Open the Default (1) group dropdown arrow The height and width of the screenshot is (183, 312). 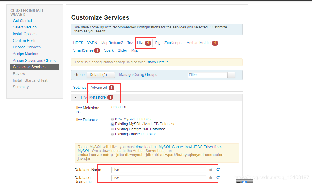[112, 75]
